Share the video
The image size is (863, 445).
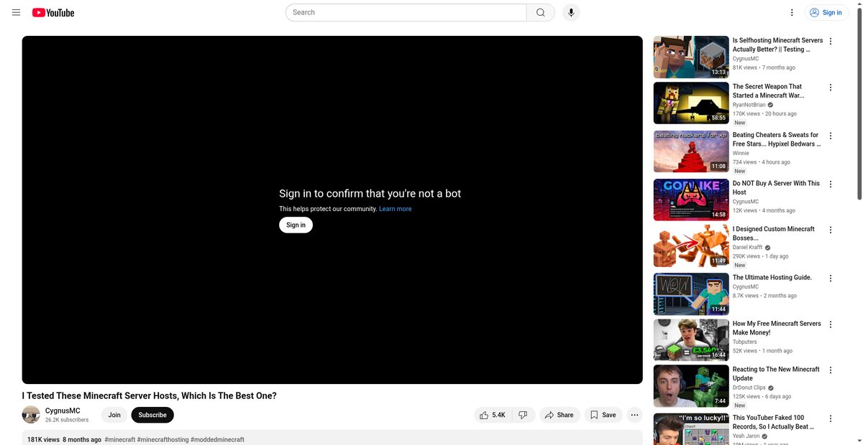[x=560, y=415]
